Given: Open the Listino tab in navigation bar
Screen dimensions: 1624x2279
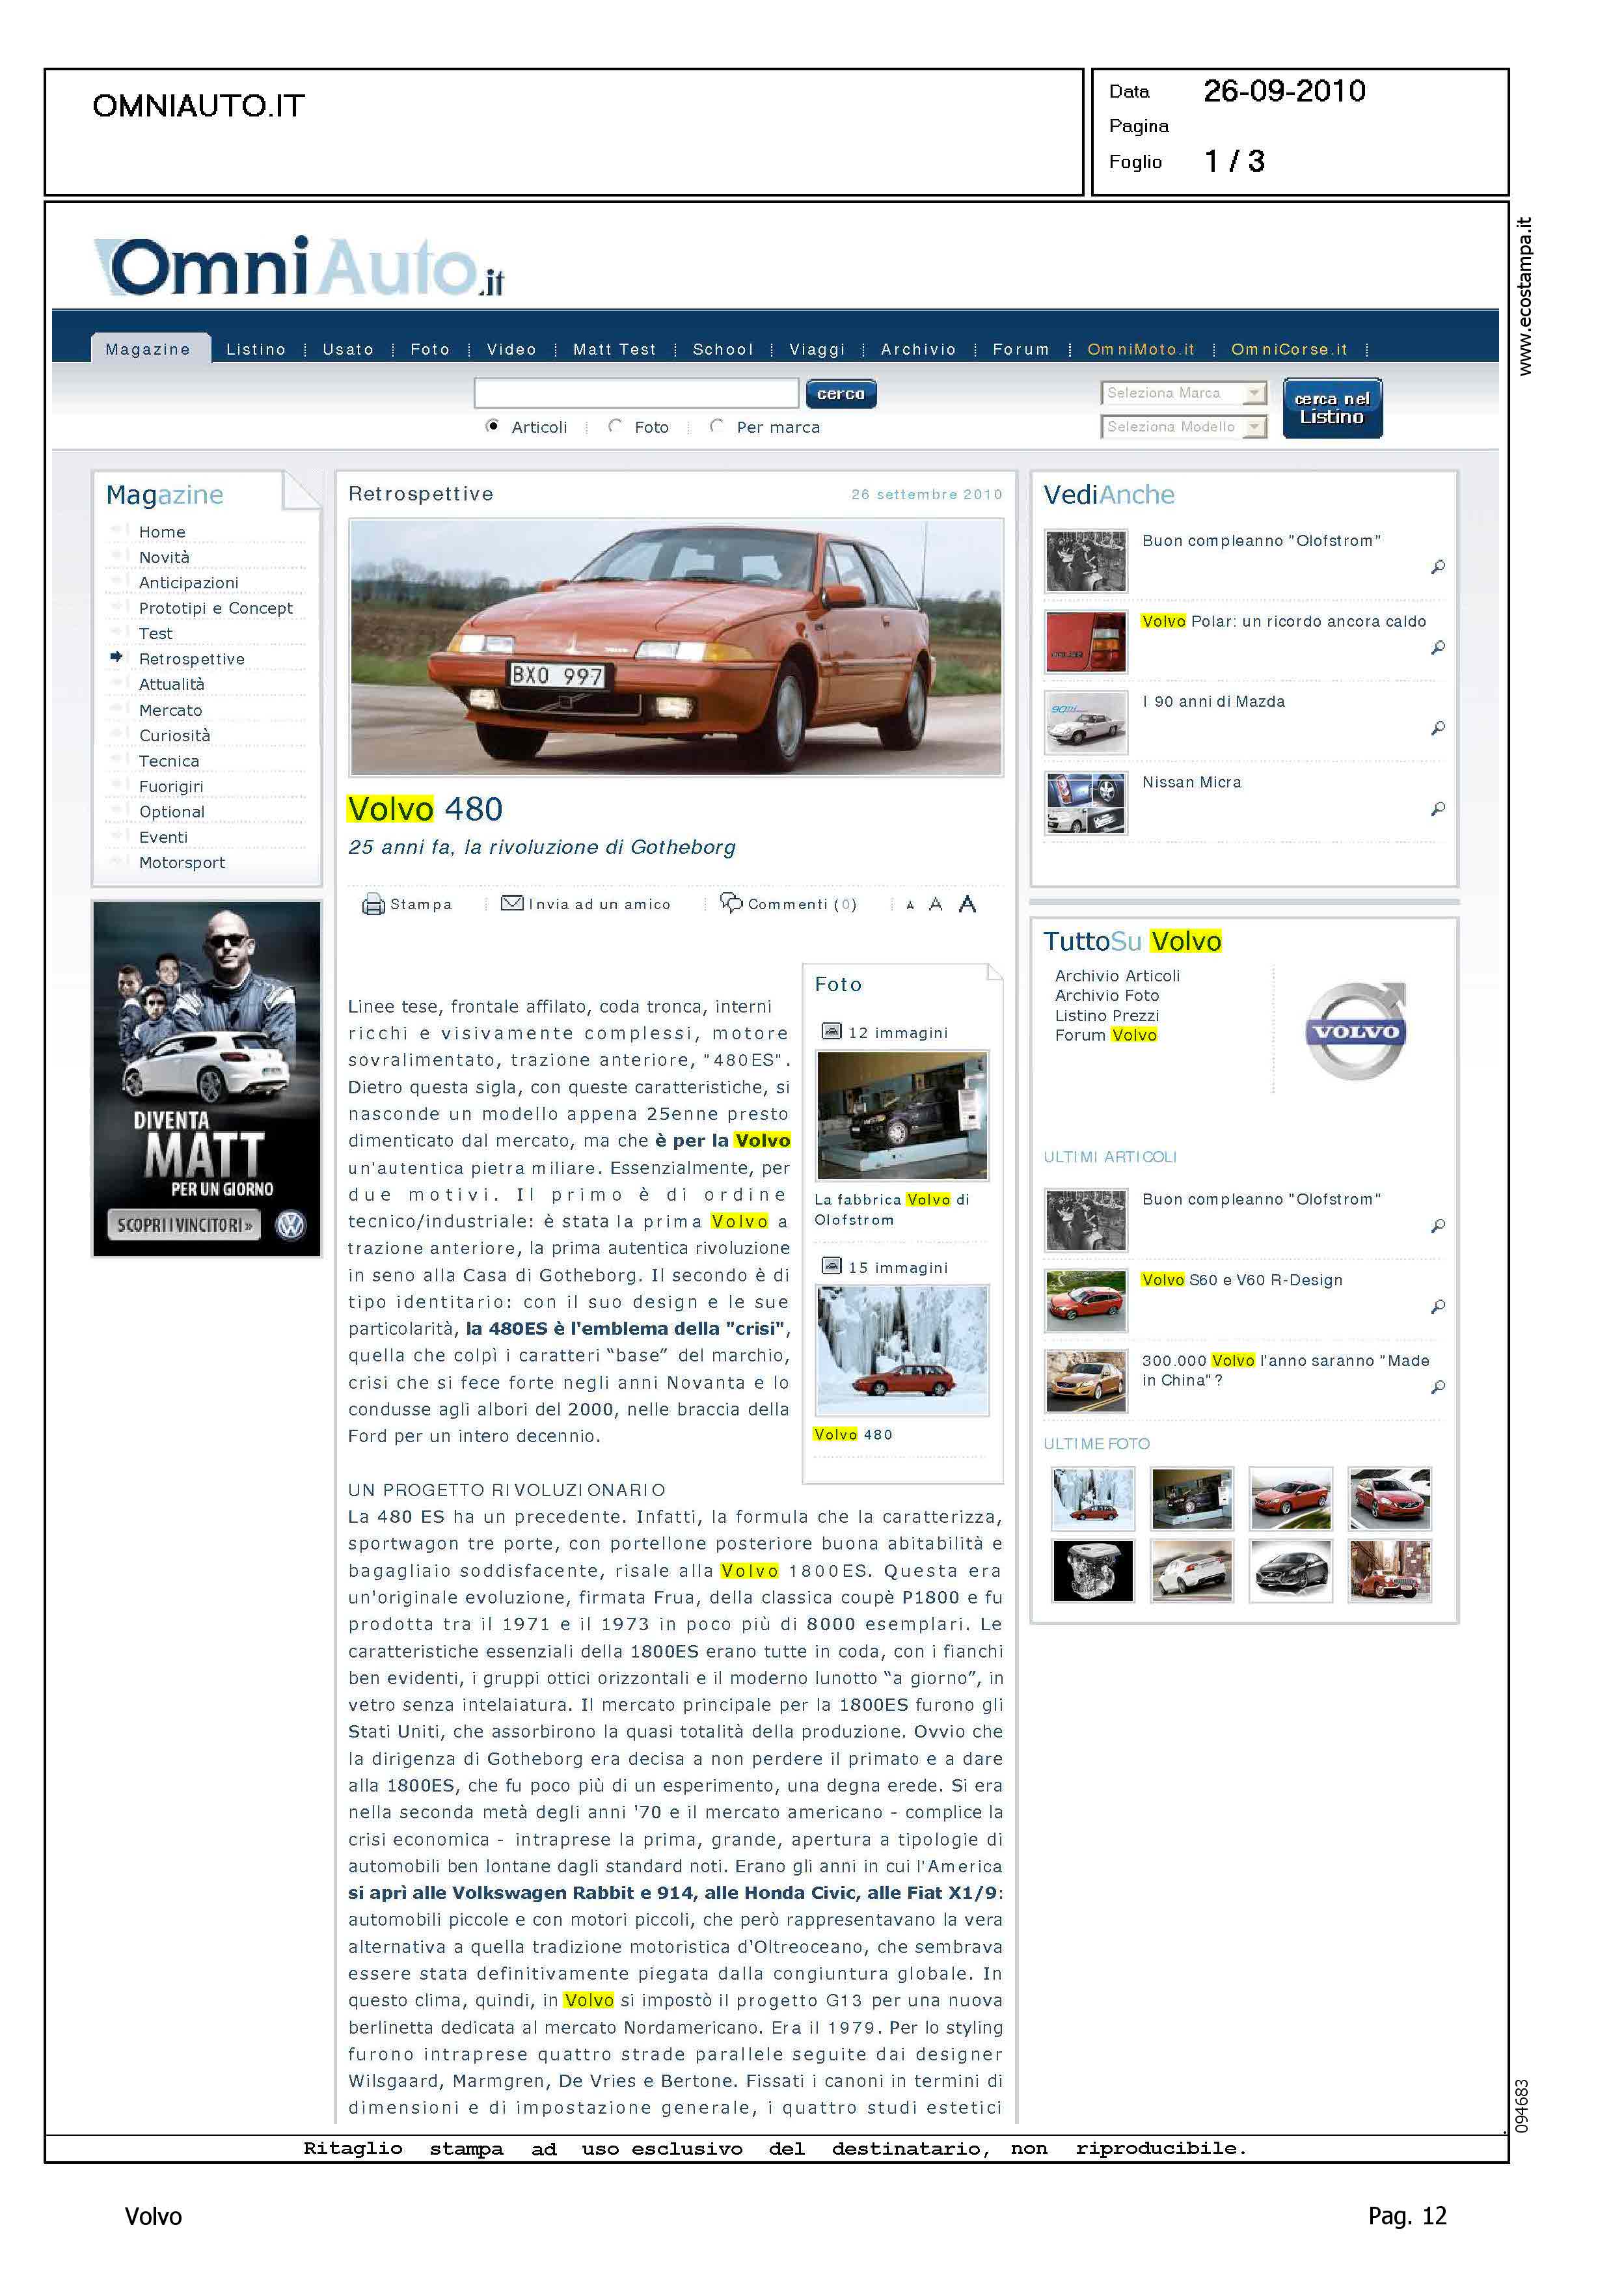Looking at the screenshot, I should pos(256,349).
